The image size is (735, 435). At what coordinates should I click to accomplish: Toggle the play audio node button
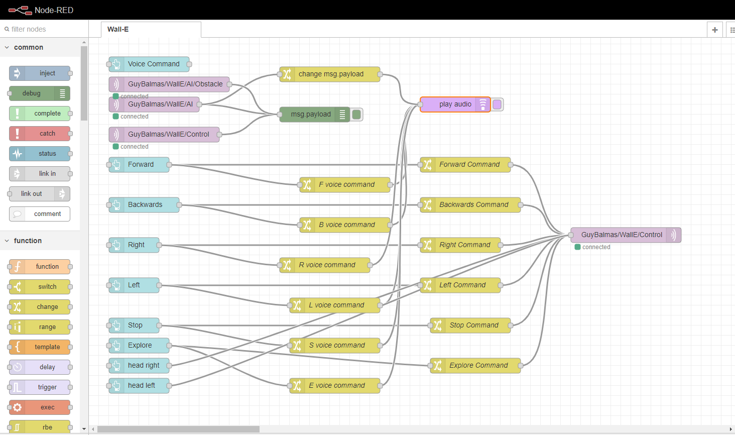coord(497,104)
